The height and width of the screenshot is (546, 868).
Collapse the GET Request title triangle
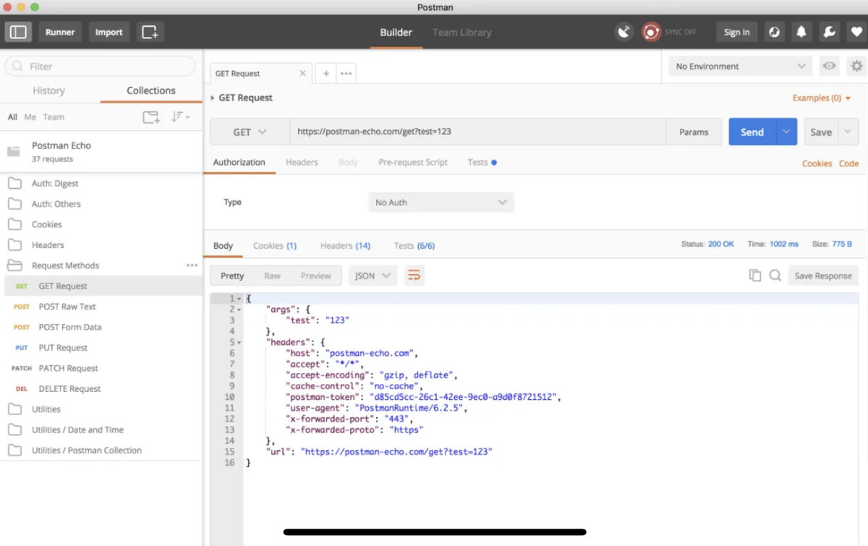coord(212,98)
